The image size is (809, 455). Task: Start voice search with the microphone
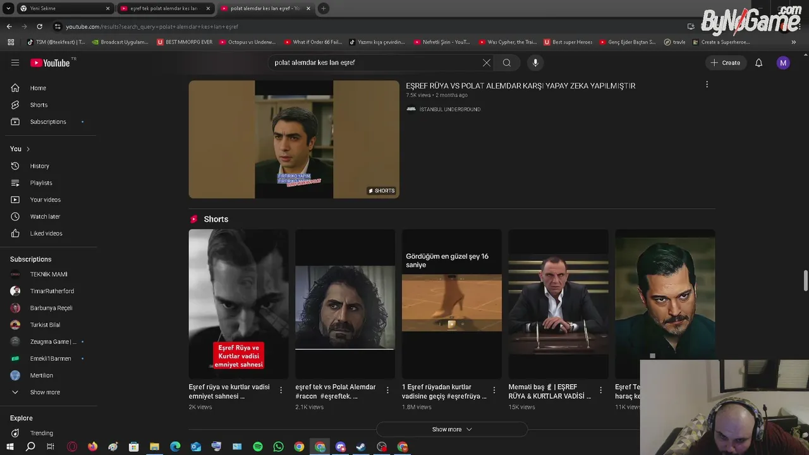coord(535,63)
